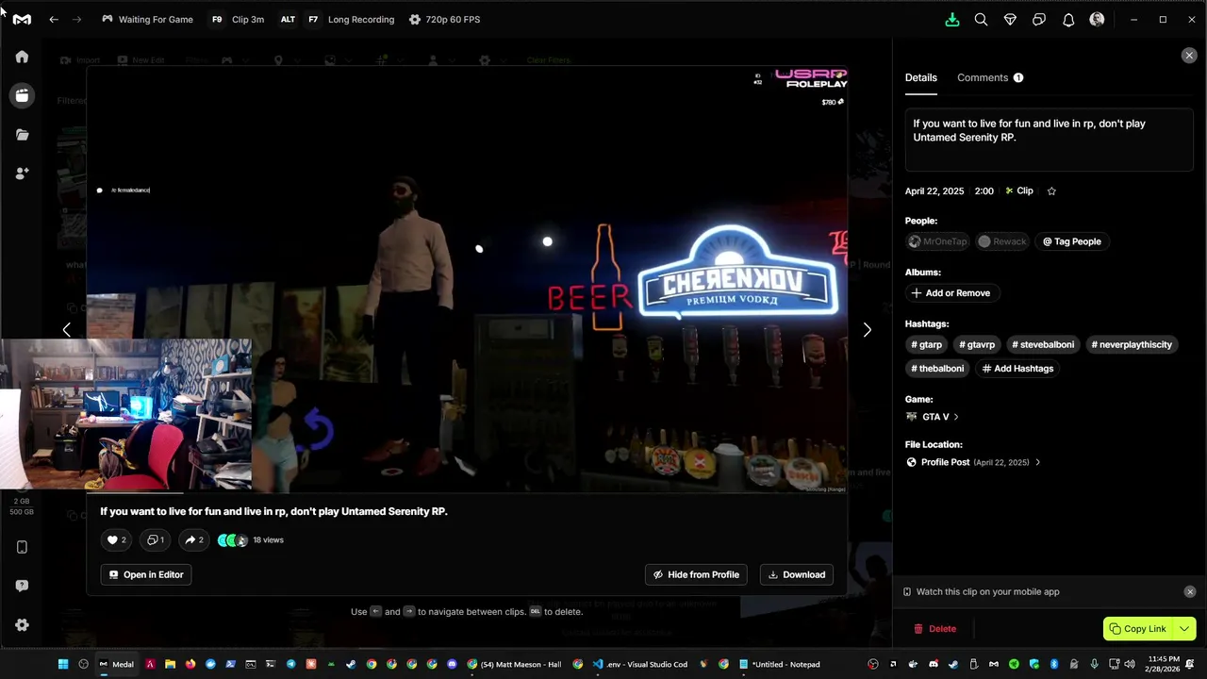Select the #gtavrp hashtag
Image resolution: width=1207 pixels, height=679 pixels.
(977, 344)
